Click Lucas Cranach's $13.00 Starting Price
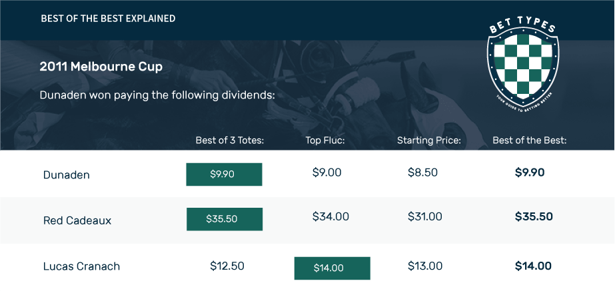Image resolution: width=615 pixels, height=291 pixels. click(x=425, y=266)
